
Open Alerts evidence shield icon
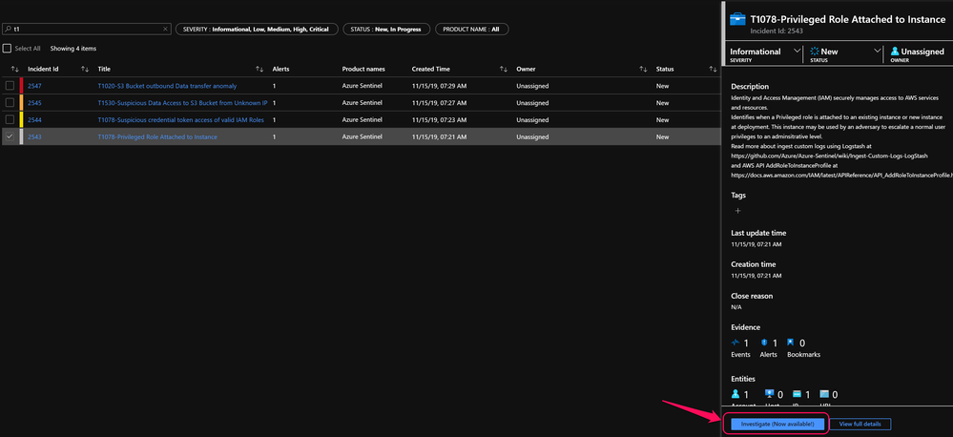click(764, 343)
